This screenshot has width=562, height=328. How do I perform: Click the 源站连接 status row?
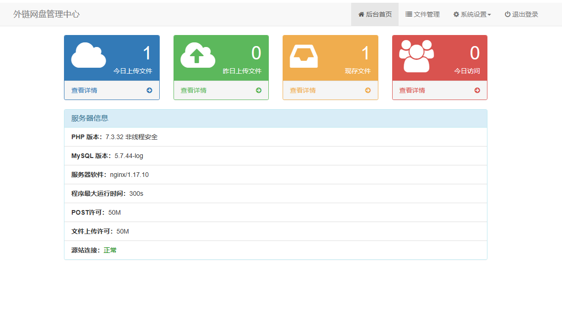pyautogui.click(x=275, y=250)
